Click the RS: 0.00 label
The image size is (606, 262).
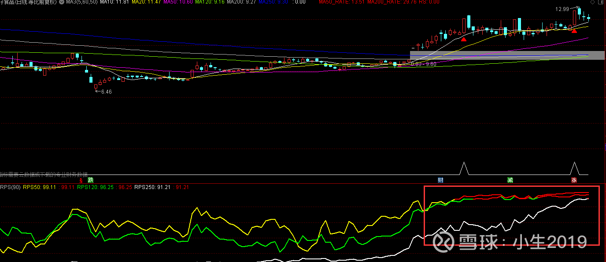(x=429, y=2)
